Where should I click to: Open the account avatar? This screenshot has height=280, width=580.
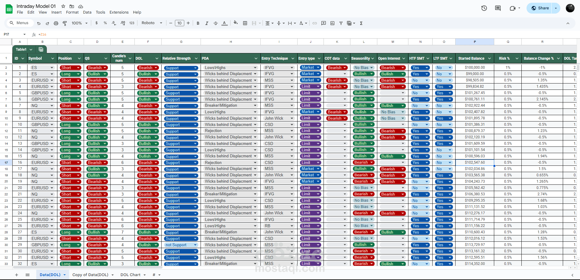[570, 8]
